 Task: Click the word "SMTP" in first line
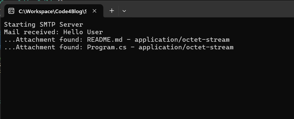coord(48,25)
